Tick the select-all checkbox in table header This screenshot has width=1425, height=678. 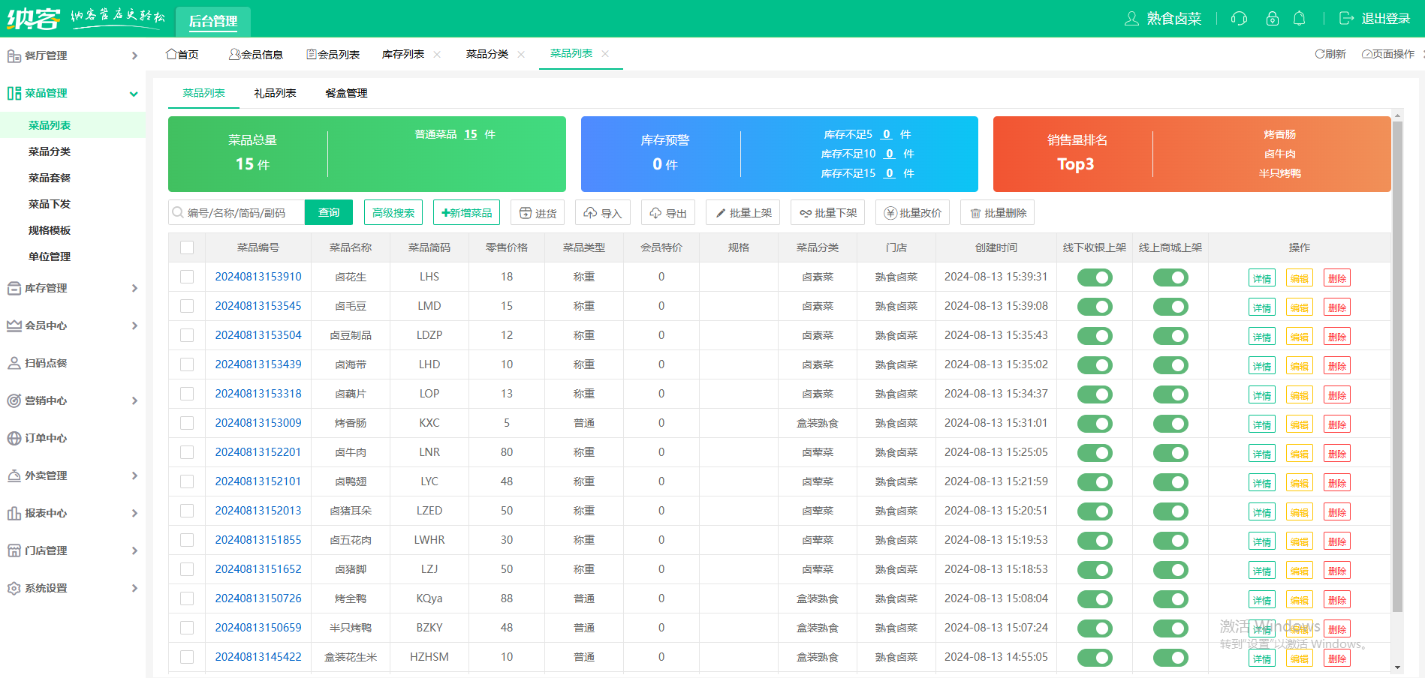tap(187, 247)
